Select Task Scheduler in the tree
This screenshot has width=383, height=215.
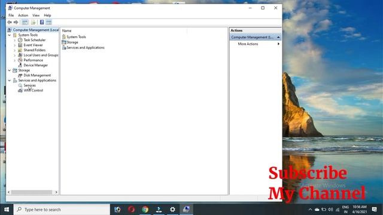(x=35, y=40)
